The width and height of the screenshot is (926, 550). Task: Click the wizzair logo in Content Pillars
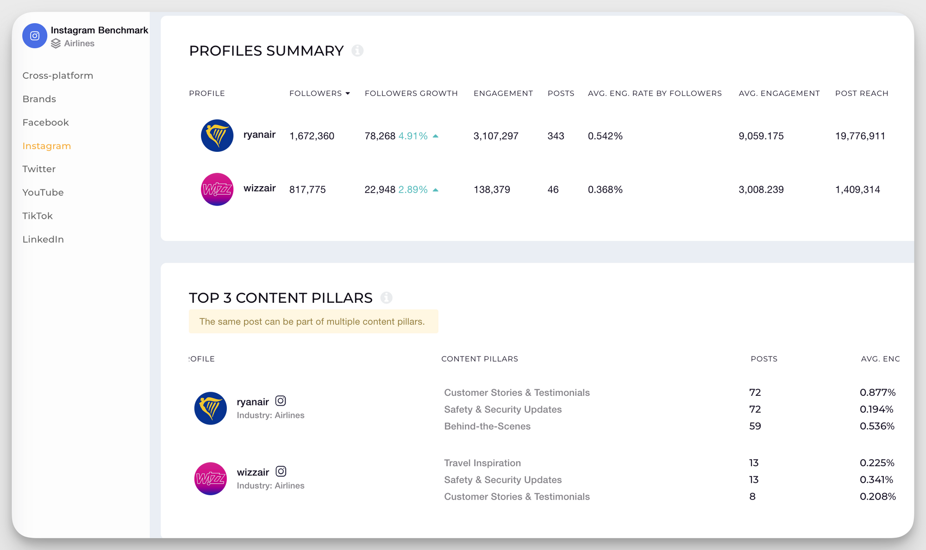pyautogui.click(x=211, y=479)
